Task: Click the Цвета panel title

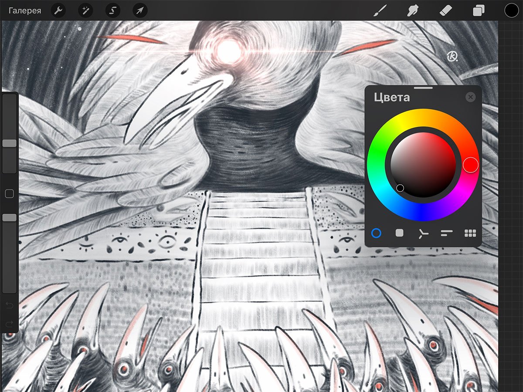Action: (392, 97)
